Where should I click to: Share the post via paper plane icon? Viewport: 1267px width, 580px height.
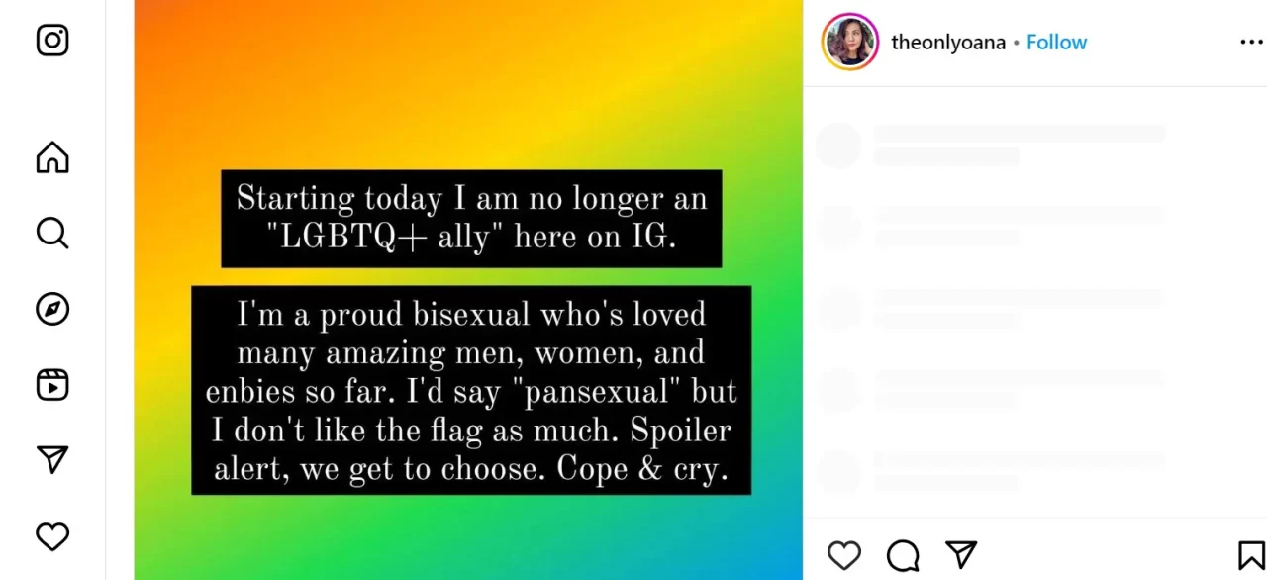[x=961, y=555]
